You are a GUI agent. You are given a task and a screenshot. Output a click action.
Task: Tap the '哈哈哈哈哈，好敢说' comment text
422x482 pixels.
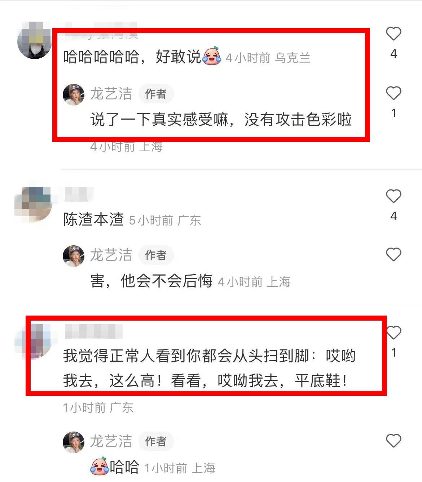click(x=142, y=57)
